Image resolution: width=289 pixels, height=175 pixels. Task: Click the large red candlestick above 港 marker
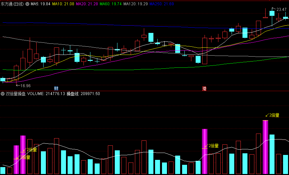click(205, 51)
